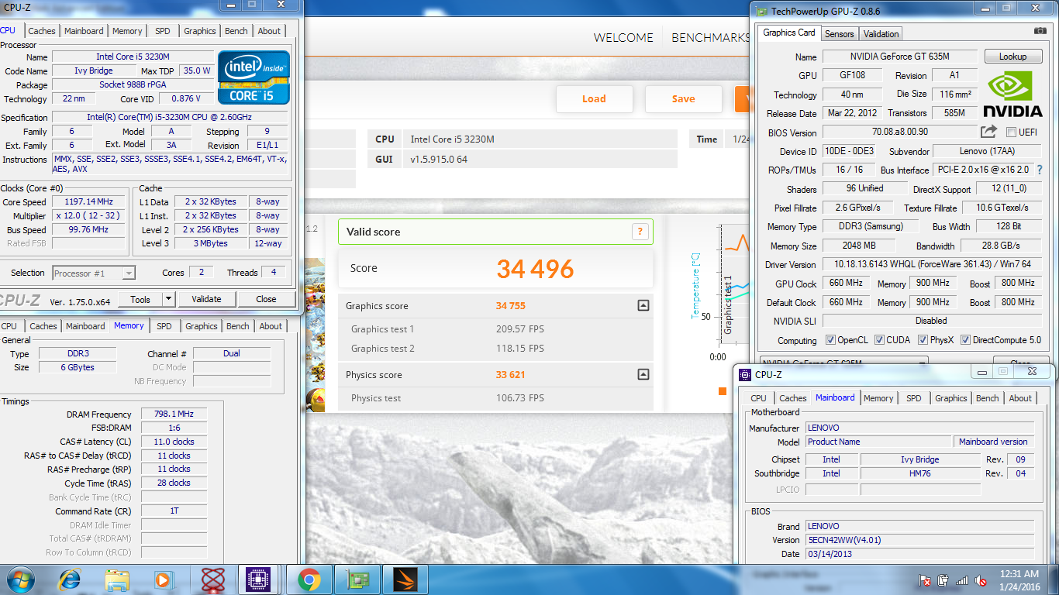Open the GPU selection dropdown in GPU-Z
Image resolution: width=1059 pixels, height=595 pixels.
843,363
